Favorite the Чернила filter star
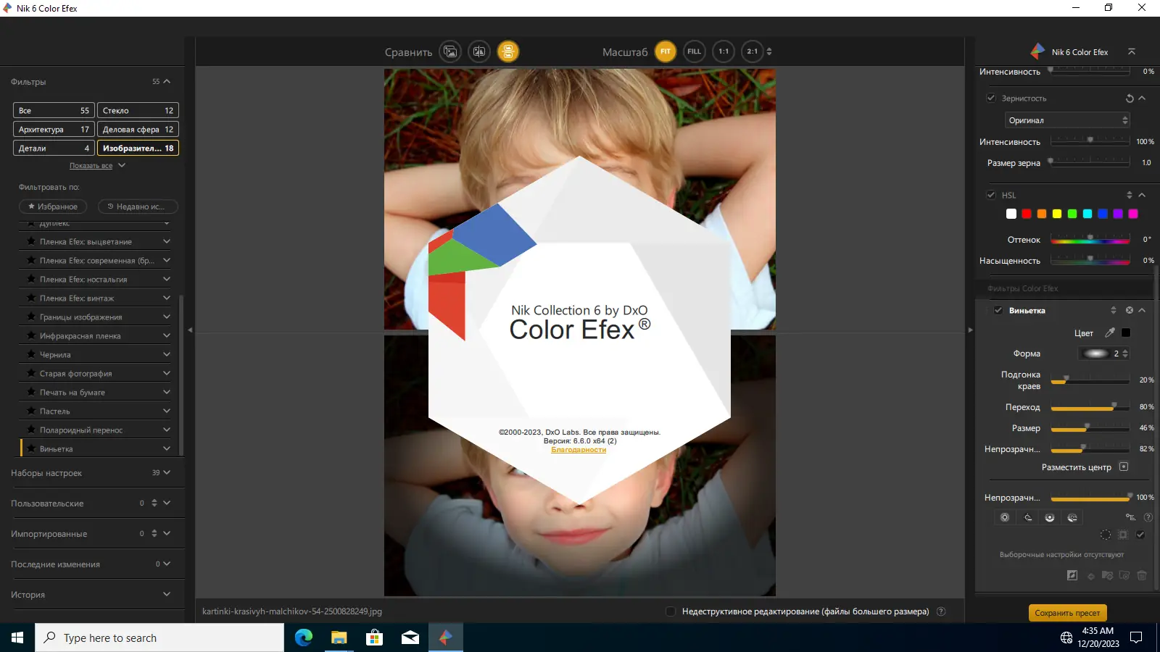 (x=31, y=354)
